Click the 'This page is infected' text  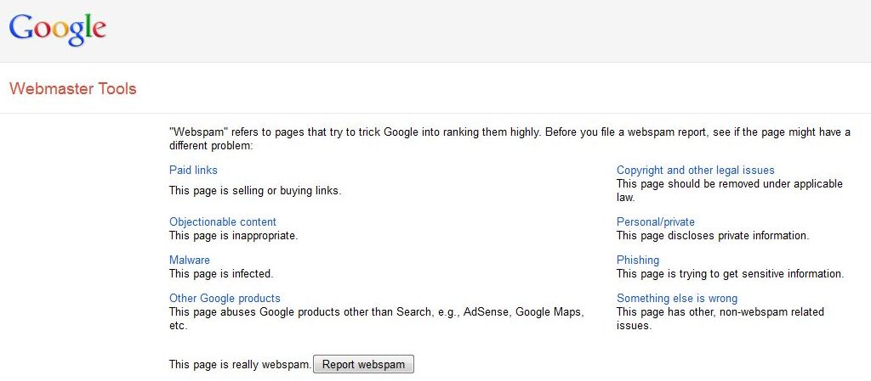tap(222, 274)
